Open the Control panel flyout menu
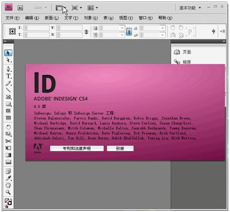Image resolution: width=230 pixels, height=212 pixels. 222,31
